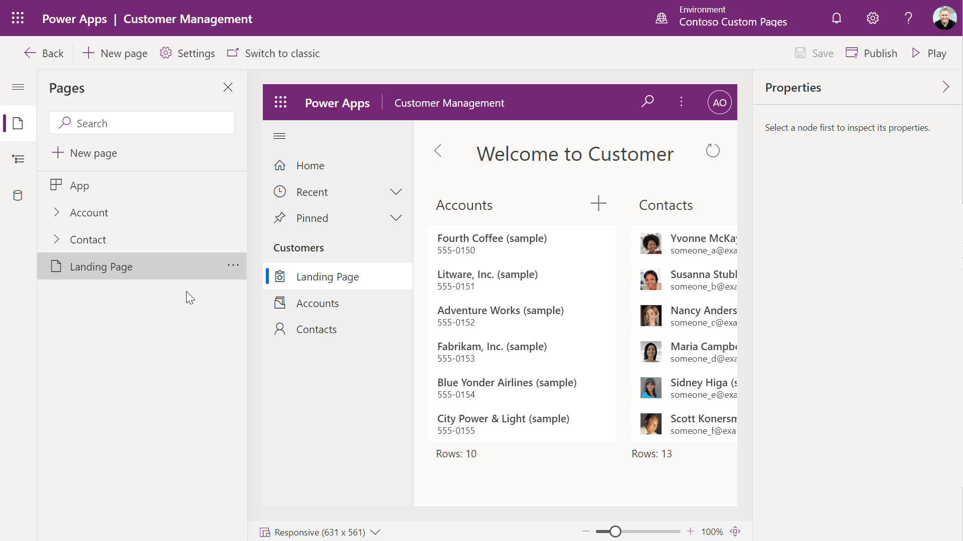
Task: Adjust the zoom slider at the bottom
Action: [615, 531]
